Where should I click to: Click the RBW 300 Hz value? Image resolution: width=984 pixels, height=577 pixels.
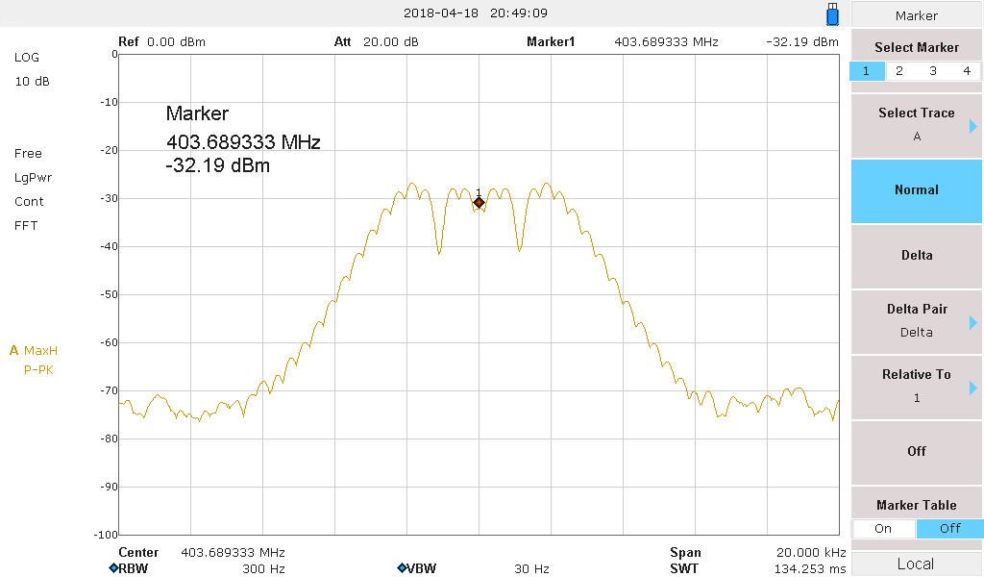(x=263, y=569)
